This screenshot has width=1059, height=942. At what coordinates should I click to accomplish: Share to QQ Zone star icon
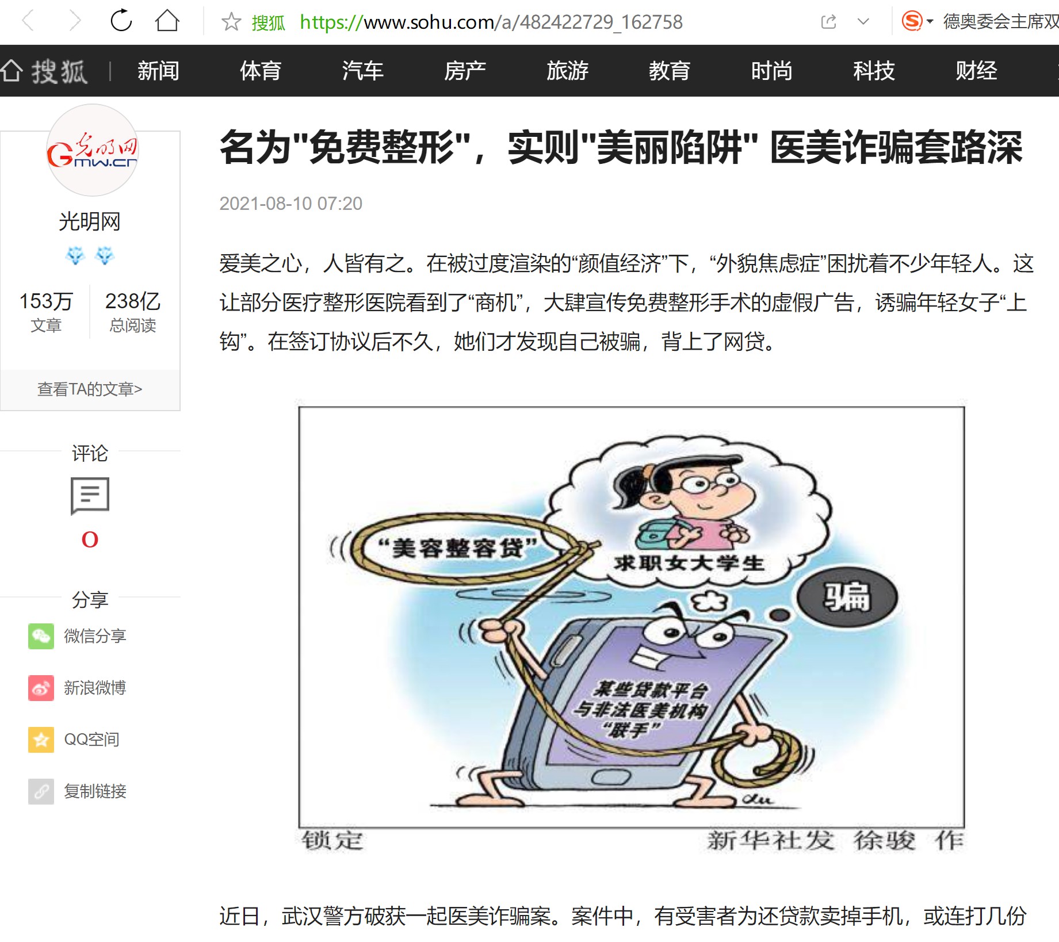(x=41, y=740)
